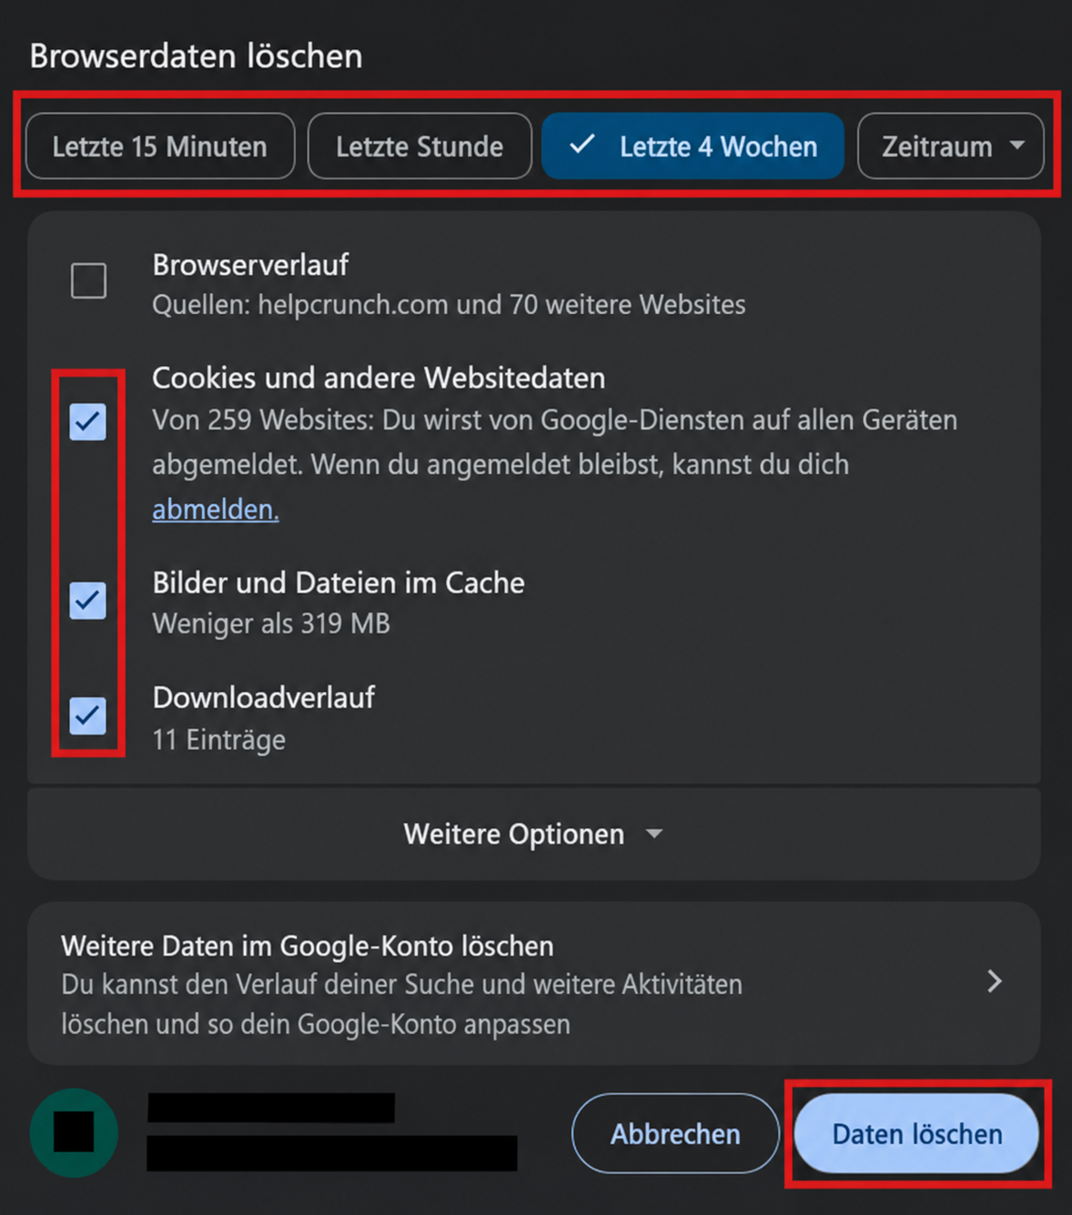Click the 'Abbrechen' button
Viewport: 1072px width, 1215px height.
click(675, 1134)
